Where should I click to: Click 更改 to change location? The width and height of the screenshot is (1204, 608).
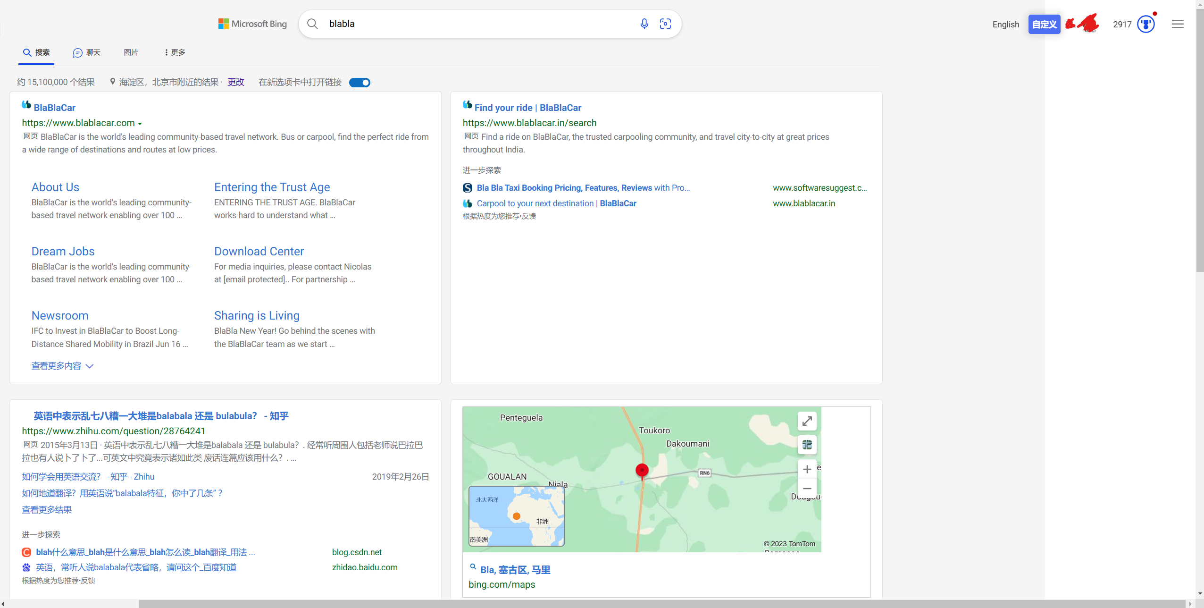(x=236, y=82)
